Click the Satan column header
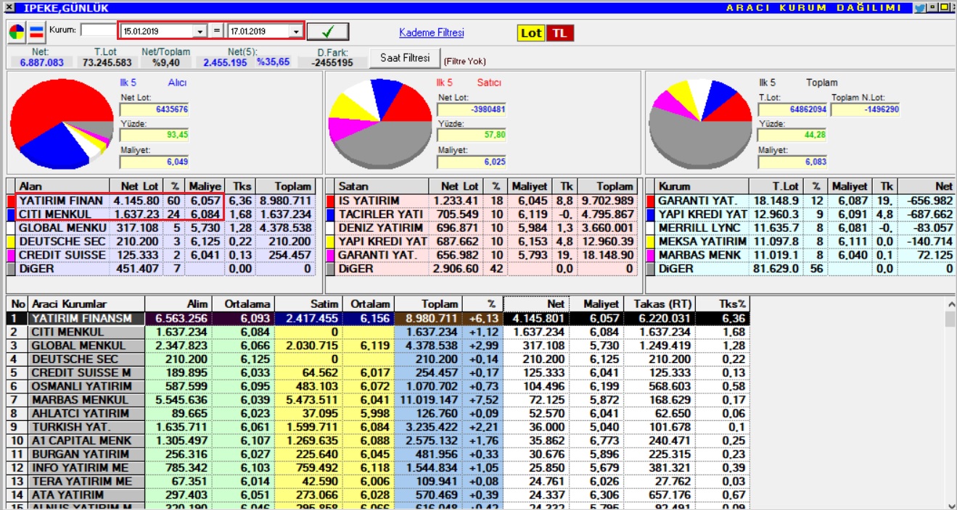The image size is (957, 510). coord(382,186)
